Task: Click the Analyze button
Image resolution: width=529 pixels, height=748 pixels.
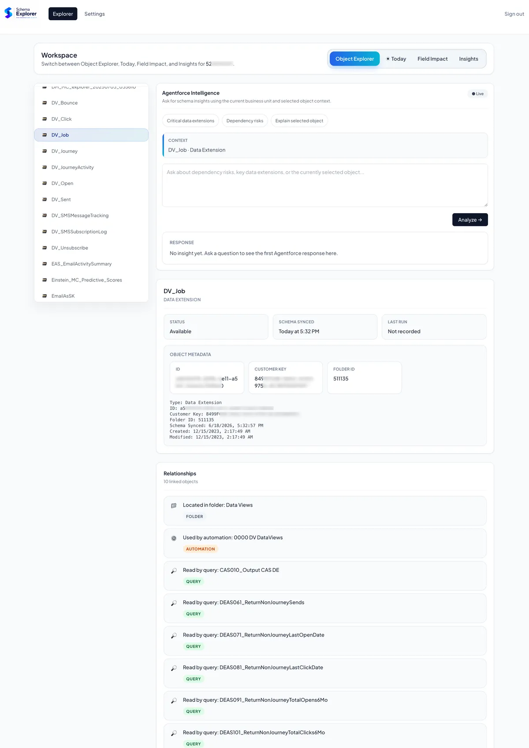Action: click(470, 220)
